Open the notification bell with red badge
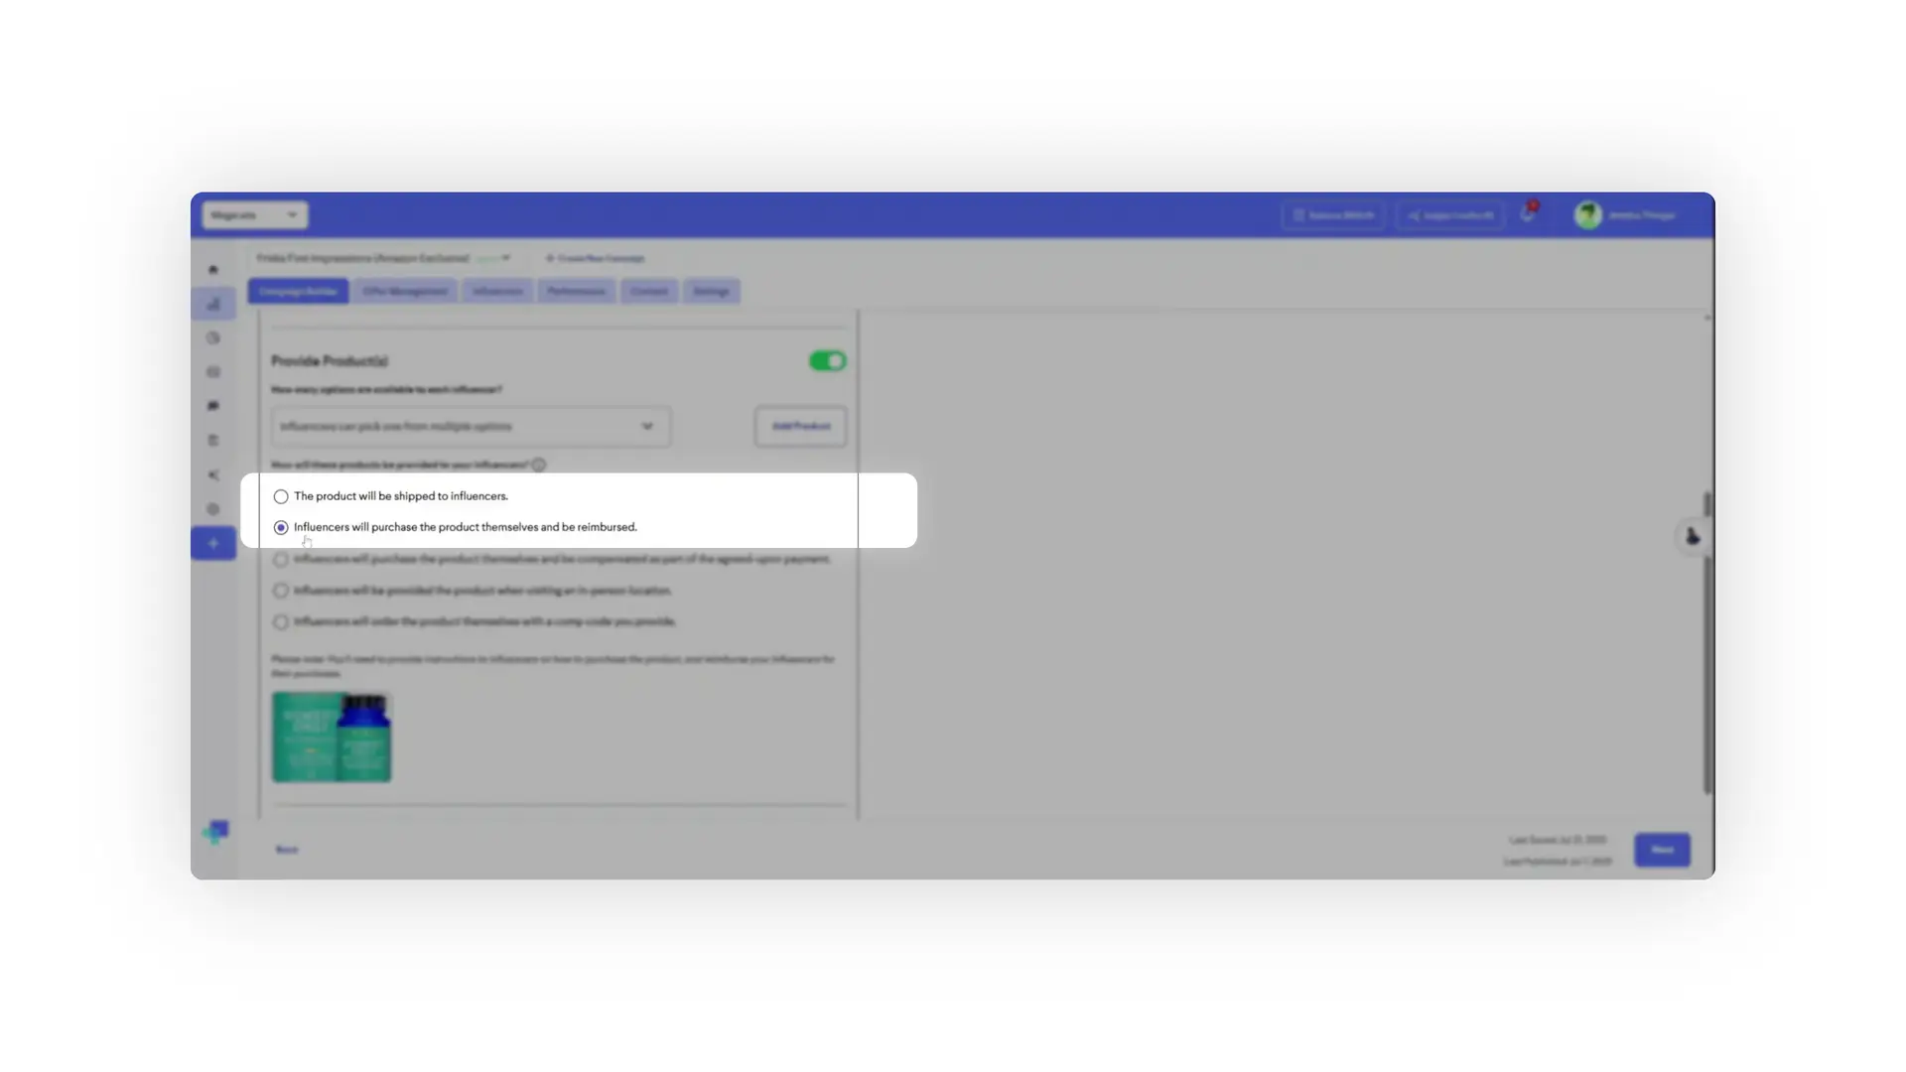Viewport: 1906px width, 1072px height. (x=1527, y=215)
